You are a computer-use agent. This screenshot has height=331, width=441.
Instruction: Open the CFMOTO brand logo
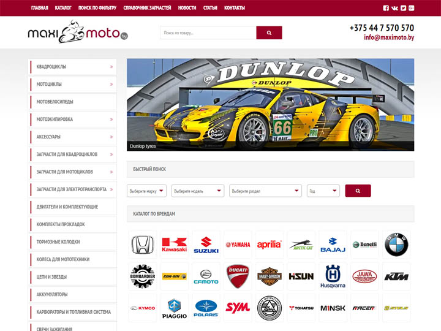coord(206,276)
